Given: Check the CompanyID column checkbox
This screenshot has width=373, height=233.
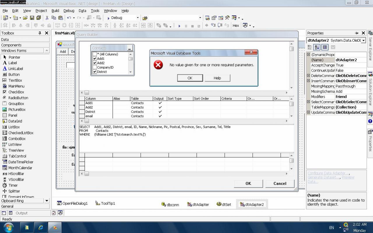Looking at the screenshot, I should tap(95, 67).
